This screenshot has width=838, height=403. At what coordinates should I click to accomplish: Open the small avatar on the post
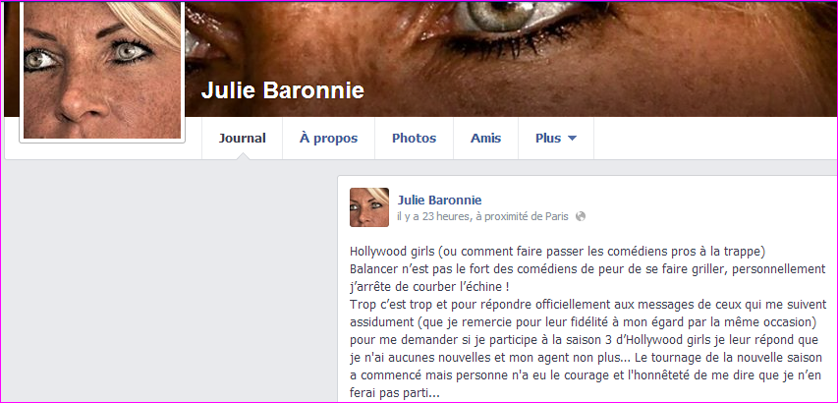point(369,207)
